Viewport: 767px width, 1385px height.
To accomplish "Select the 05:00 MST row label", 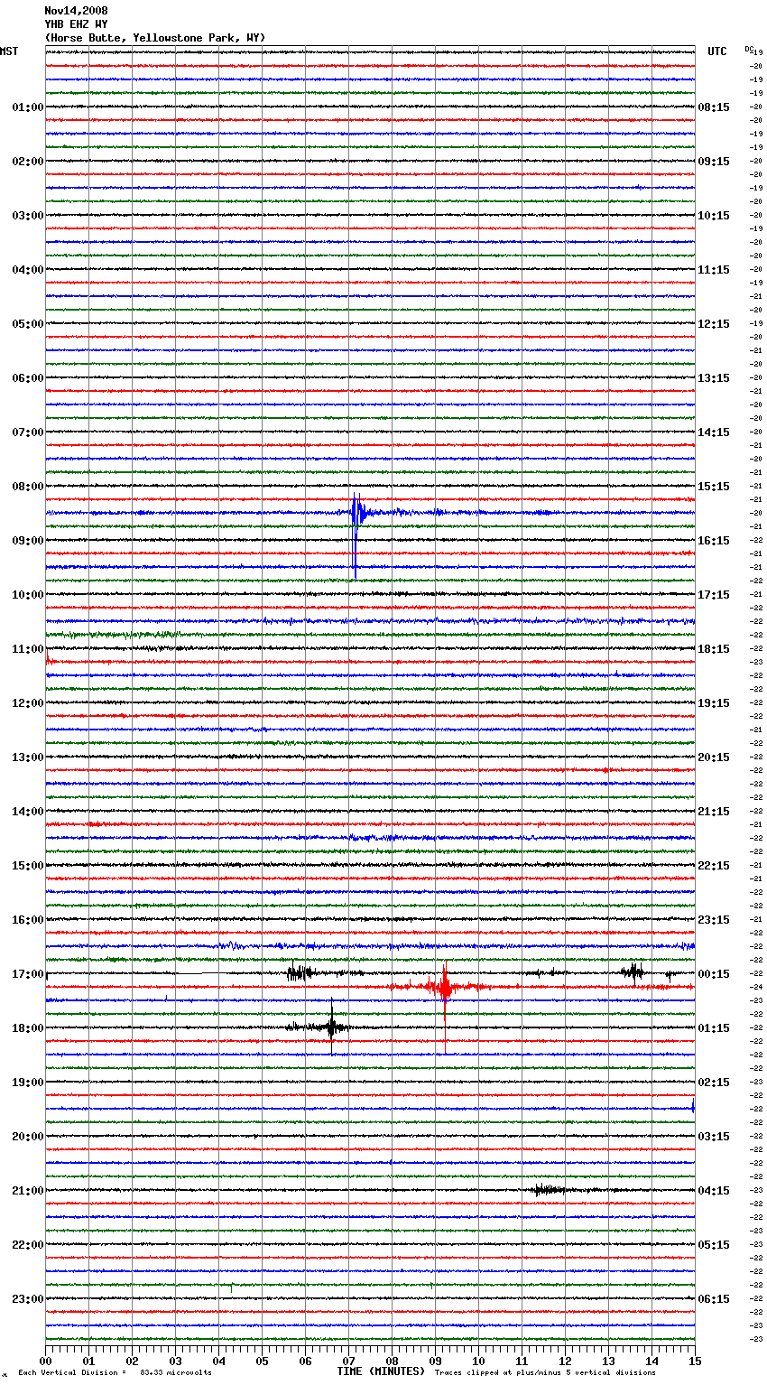I will (x=27, y=324).
